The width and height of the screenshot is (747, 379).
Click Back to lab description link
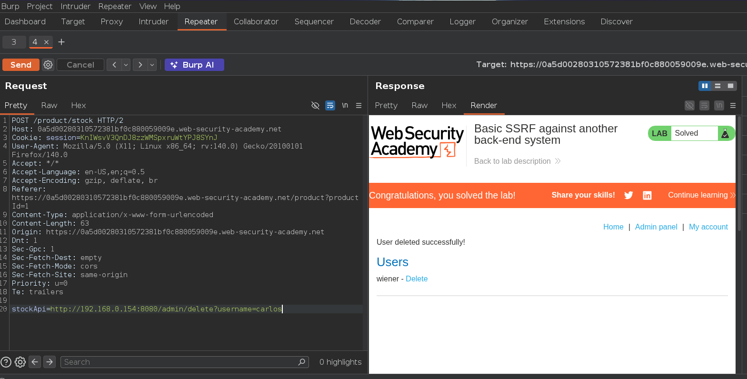click(x=517, y=161)
